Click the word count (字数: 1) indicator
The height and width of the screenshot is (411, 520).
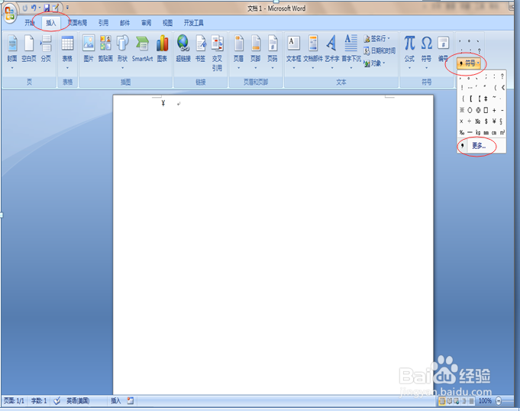(39, 401)
